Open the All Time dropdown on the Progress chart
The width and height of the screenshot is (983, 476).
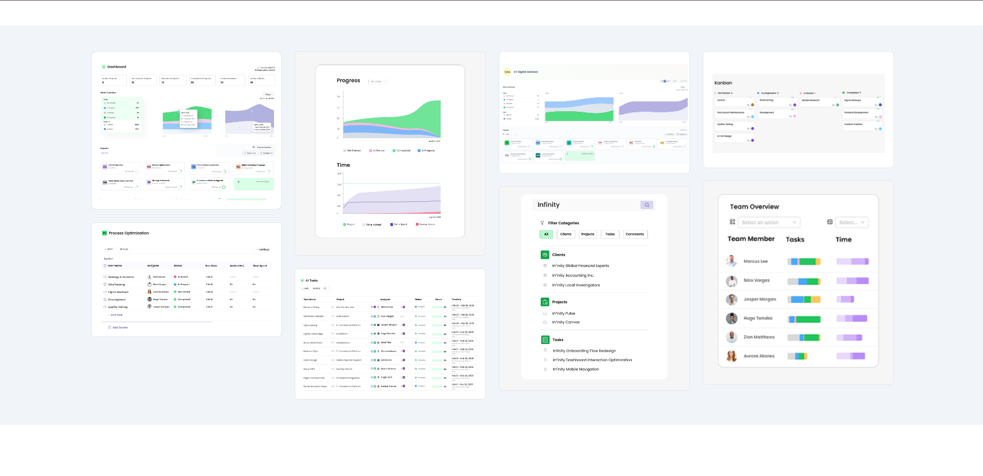377,81
